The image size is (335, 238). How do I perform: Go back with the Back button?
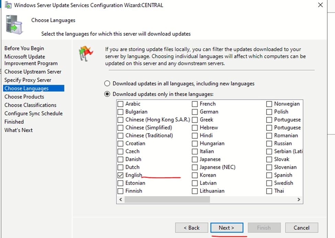click(x=191, y=228)
